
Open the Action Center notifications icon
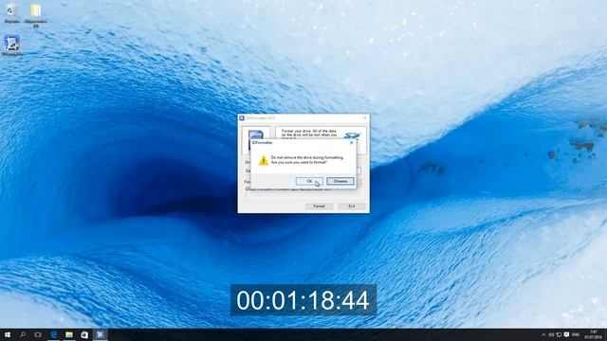click(x=567, y=334)
